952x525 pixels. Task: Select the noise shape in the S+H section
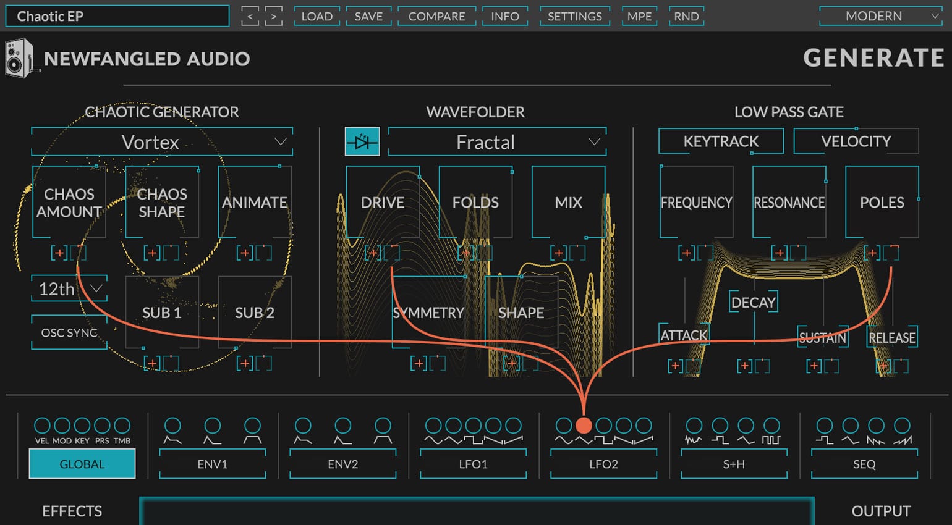(694, 426)
